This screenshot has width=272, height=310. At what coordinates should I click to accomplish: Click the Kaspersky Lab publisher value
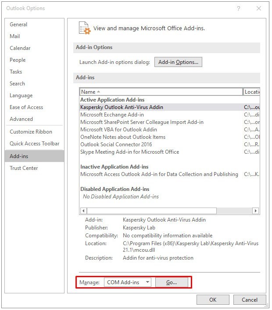139,228
